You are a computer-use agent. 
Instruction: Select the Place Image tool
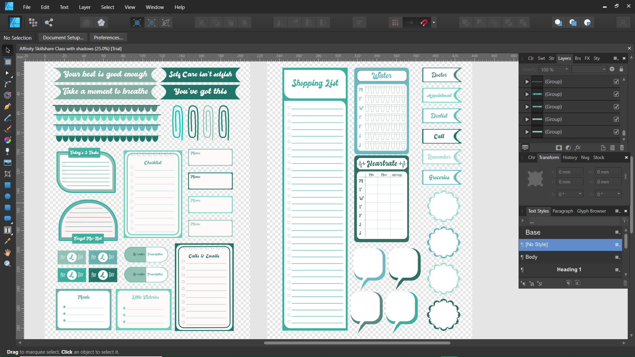(8, 163)
